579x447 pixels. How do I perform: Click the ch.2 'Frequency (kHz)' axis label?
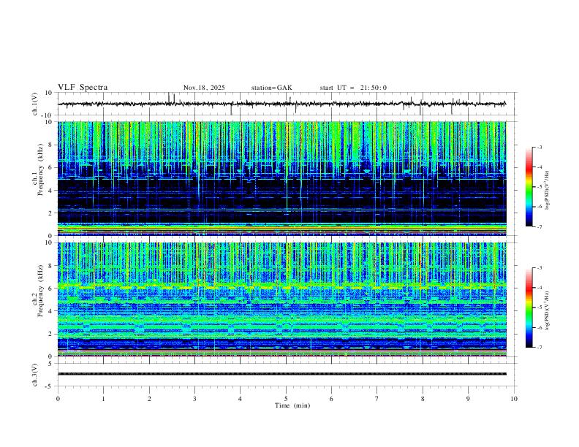(x=40, y=291)
